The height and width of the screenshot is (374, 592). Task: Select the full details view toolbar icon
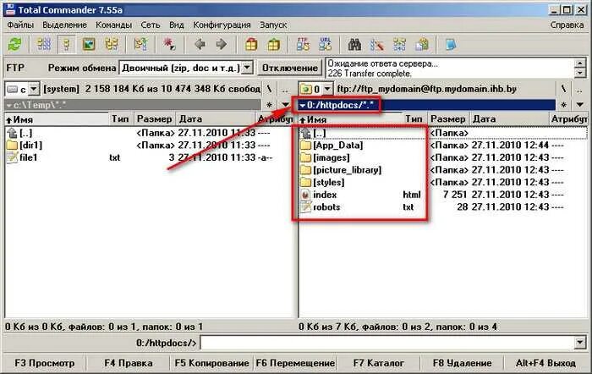tap(67, 45)
